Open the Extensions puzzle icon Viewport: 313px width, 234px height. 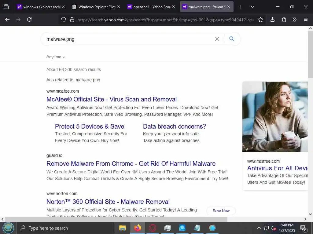tap(284, 19)
